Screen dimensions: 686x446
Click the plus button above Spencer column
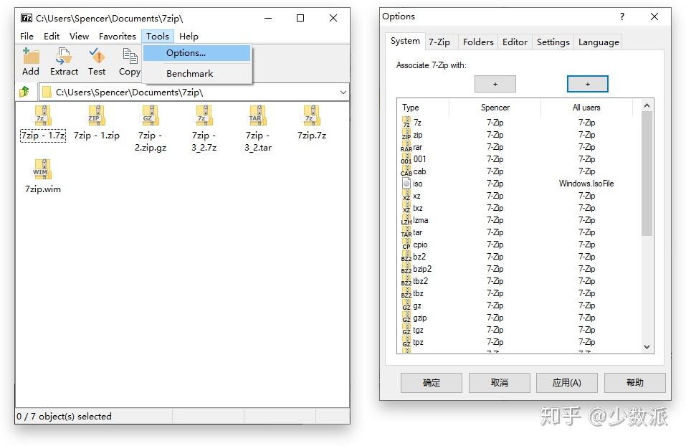tap(495, 84)
